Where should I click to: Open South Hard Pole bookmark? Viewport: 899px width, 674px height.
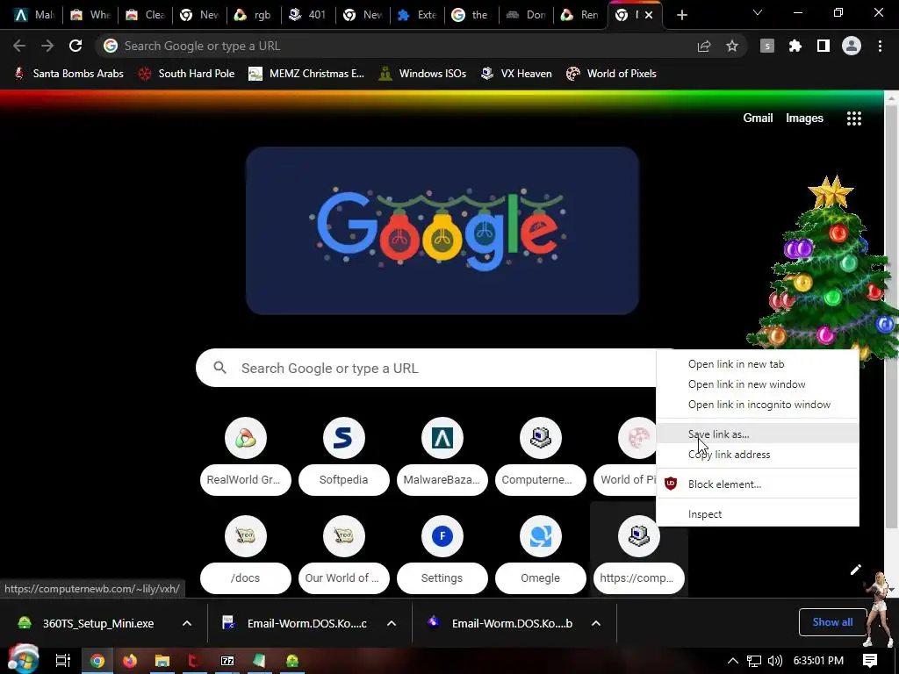tap(187, 74)
